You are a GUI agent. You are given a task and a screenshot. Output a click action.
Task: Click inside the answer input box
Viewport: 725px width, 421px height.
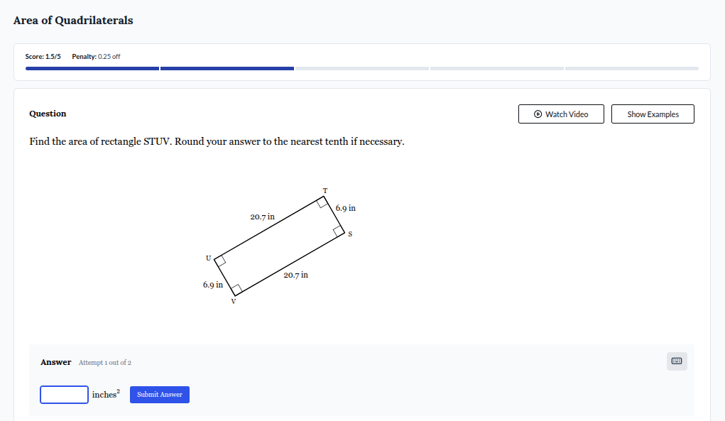coord(64,394)
